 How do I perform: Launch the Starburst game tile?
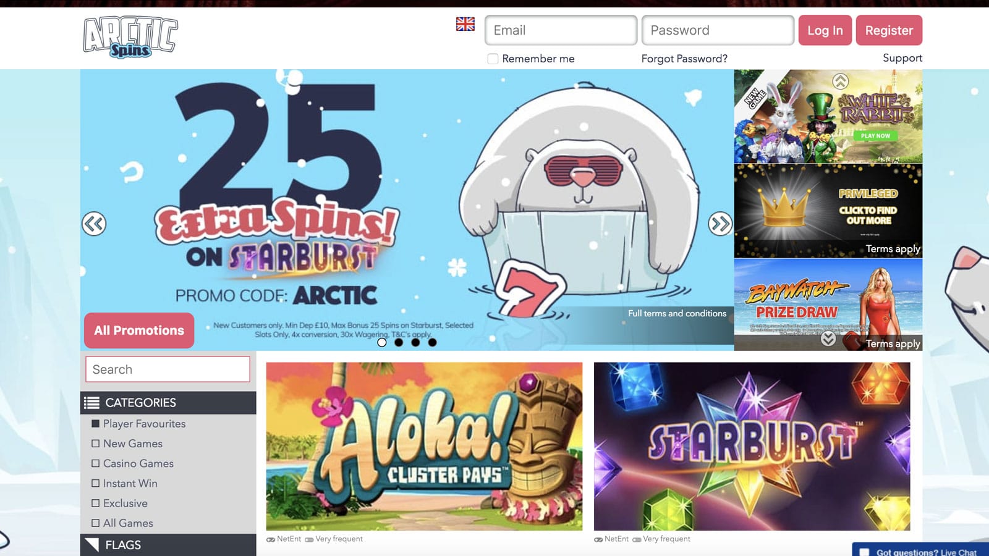tap(752, 446)
